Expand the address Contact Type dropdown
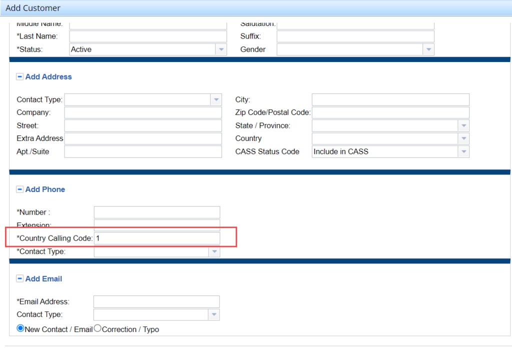Screen dimensions: 512x348 pos(216,99)
